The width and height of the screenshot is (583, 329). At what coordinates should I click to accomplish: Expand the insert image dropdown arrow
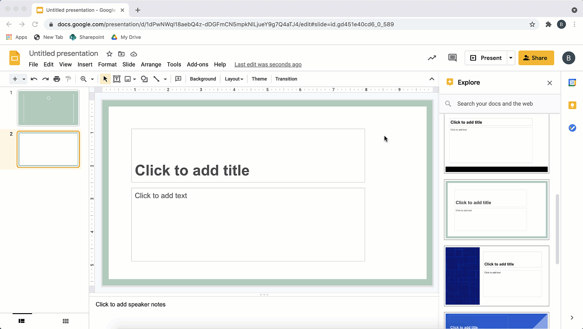(x=134, y=79)
